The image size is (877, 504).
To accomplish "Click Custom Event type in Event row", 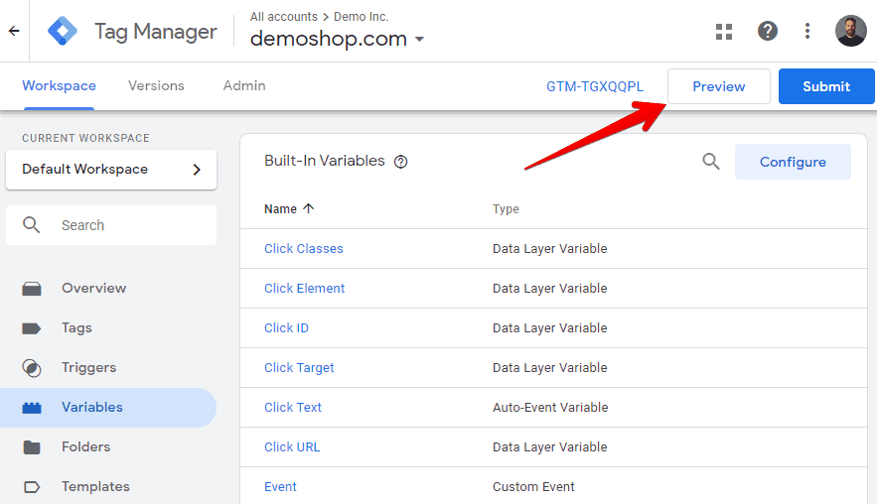I will [x=533, y=487].
